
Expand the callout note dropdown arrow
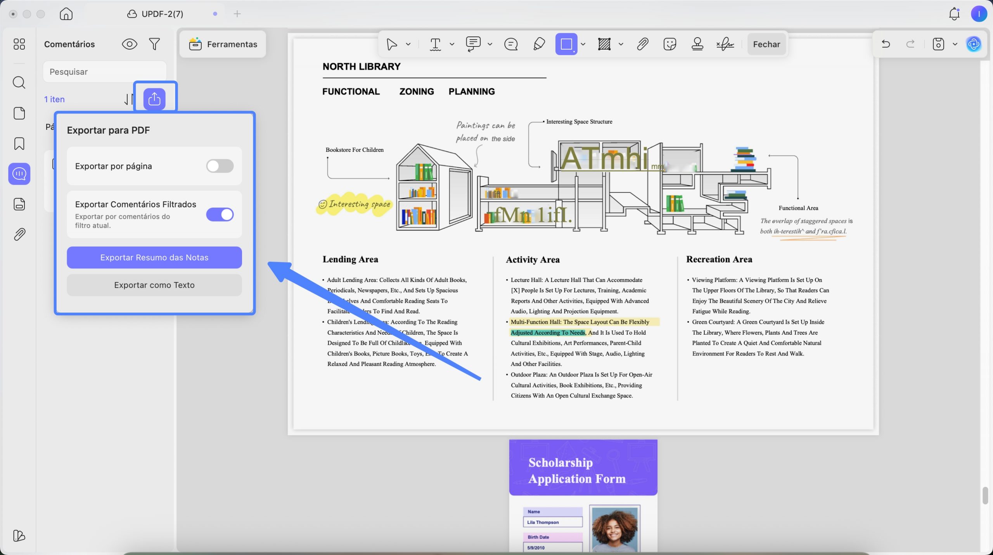click(490, 44)
